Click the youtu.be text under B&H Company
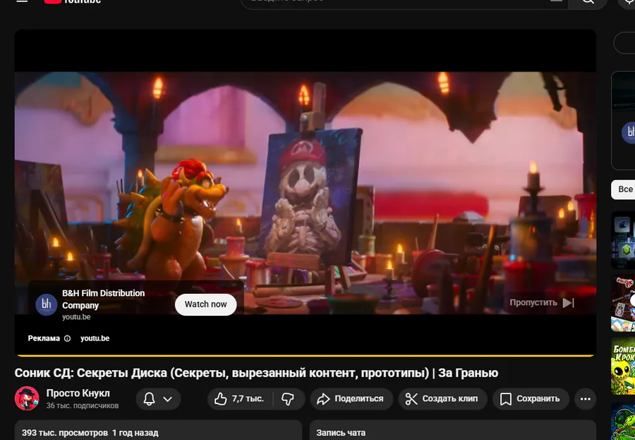This screenshot has width=635, height=440. tap(76, 317)
